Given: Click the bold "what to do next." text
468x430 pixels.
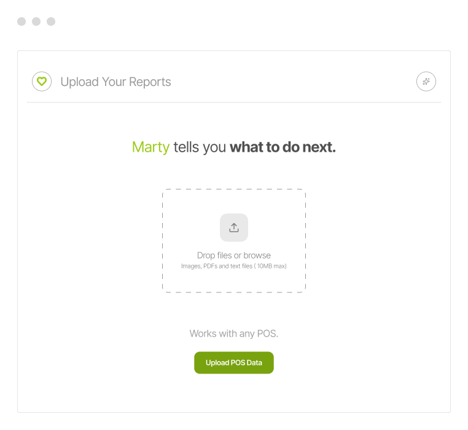Looking at the screenshot, I should click(283, 147).
